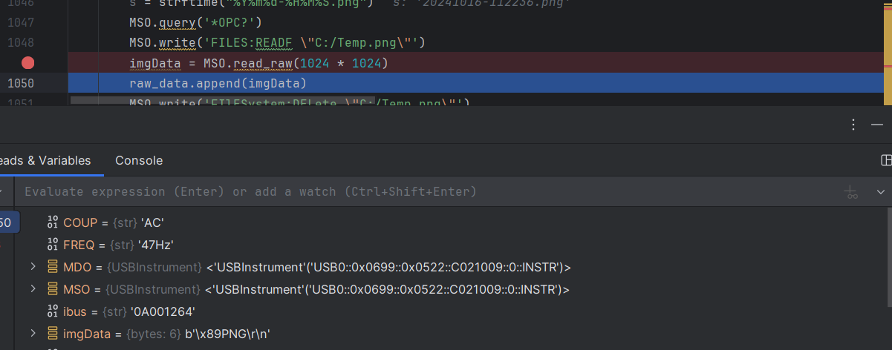
Task: Click the binary icon next to FREQ
Action: pos(52,245)
